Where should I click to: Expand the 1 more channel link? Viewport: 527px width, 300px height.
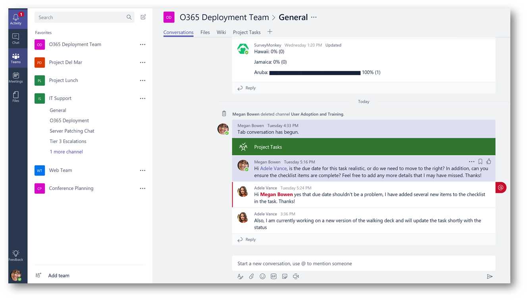point(66,152)
